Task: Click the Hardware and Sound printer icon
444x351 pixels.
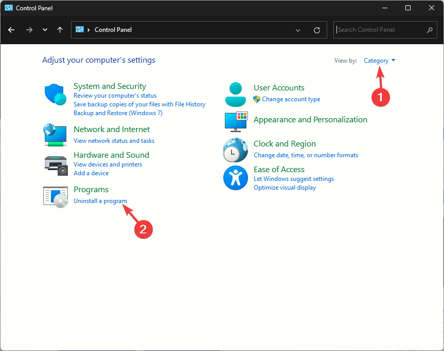Action: tap(56, 166)
